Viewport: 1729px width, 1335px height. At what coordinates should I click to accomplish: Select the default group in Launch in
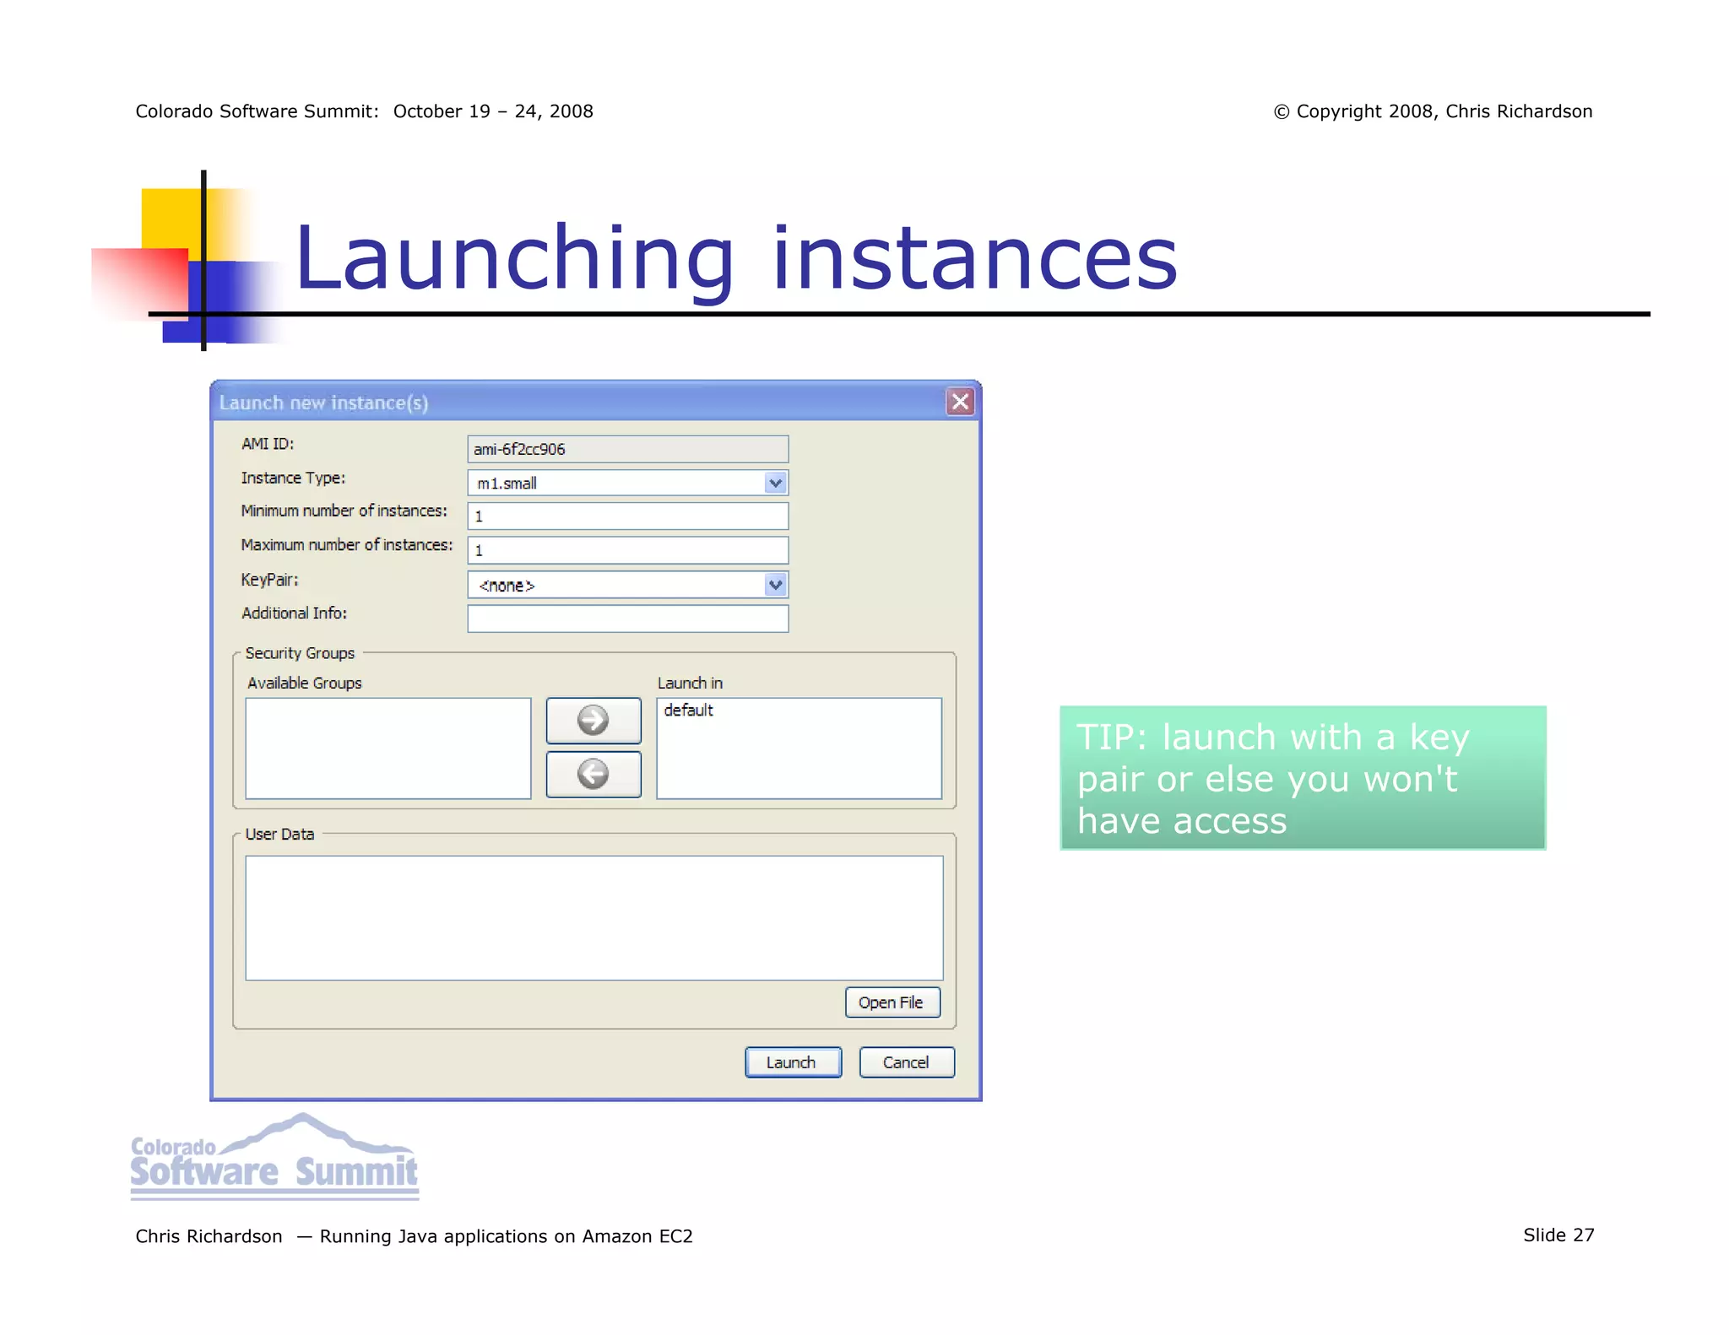(x=688, y=711)
